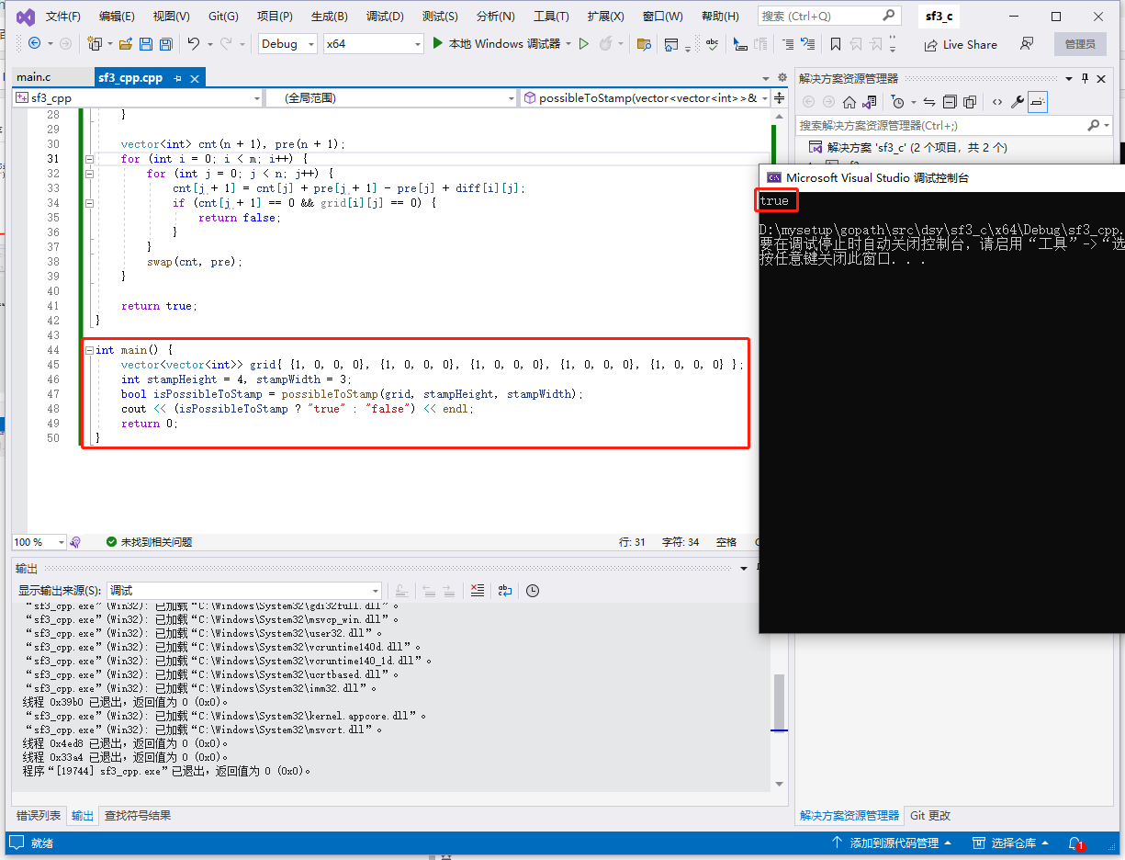Clear all output using the red-X list icon
Viewport: 1125px width, 860px height.
[x=477, y=591]
